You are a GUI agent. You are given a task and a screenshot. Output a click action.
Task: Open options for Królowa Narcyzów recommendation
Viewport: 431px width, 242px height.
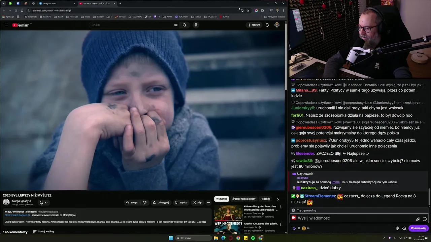[280, 207]
